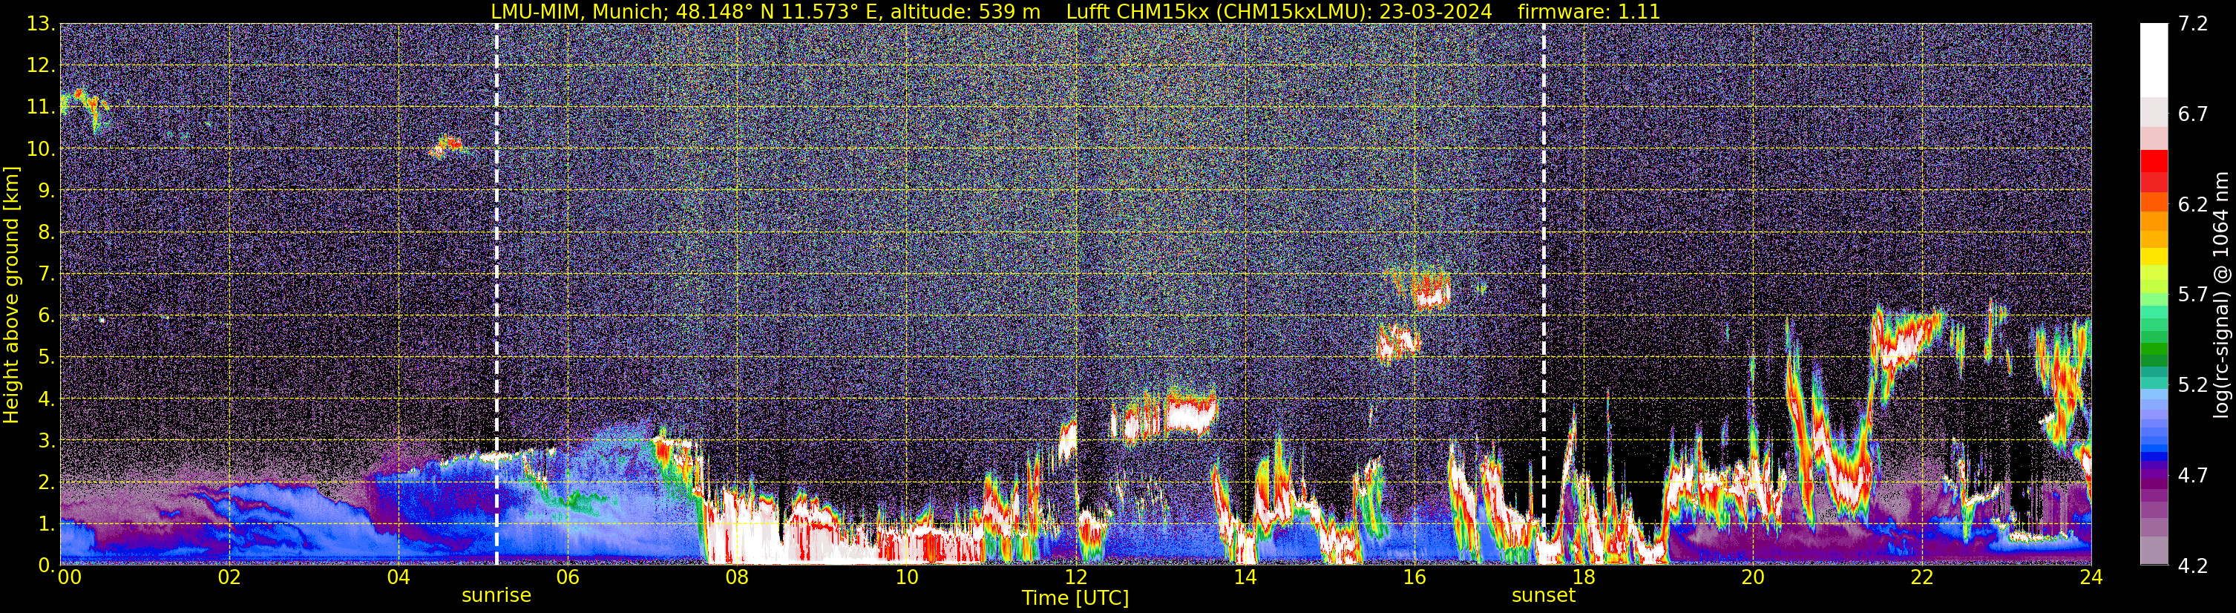
Task: Click the 4.2 colorbar tick label
Action: 2193,566
